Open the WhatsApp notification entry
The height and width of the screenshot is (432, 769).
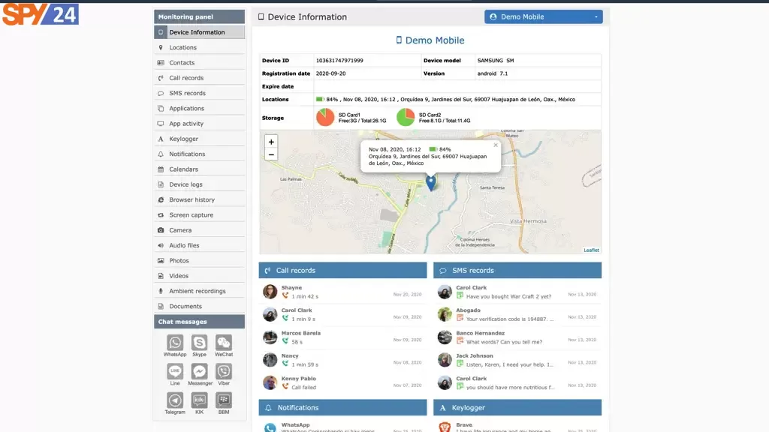point(342,426)
